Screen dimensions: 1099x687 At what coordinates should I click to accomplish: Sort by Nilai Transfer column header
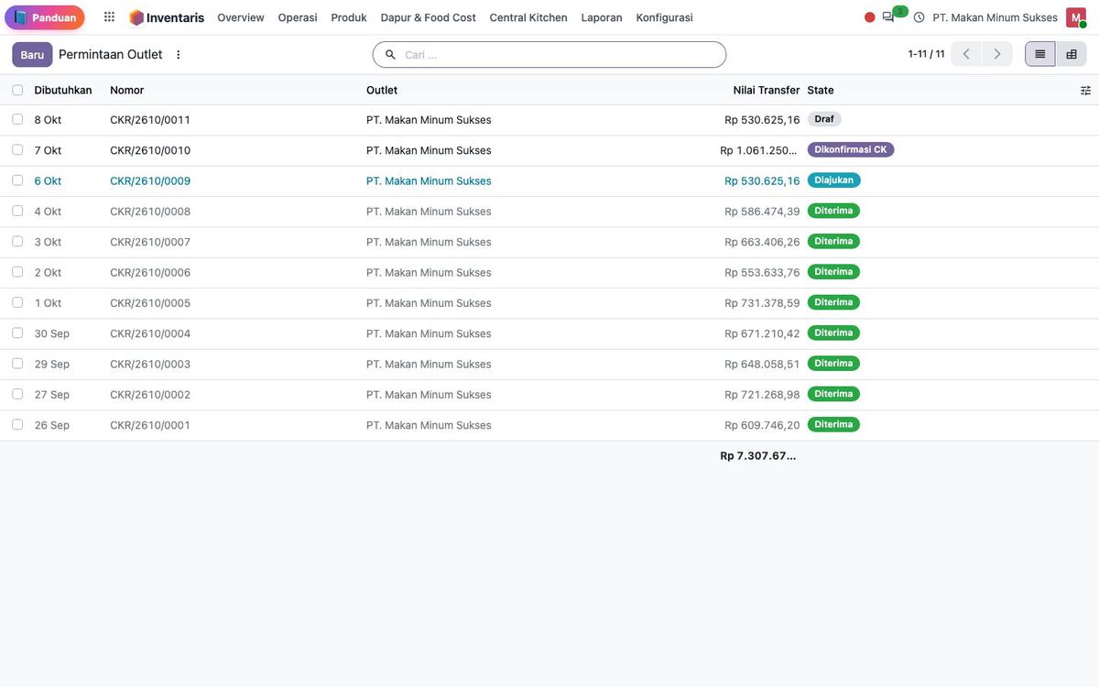point(767,90)
